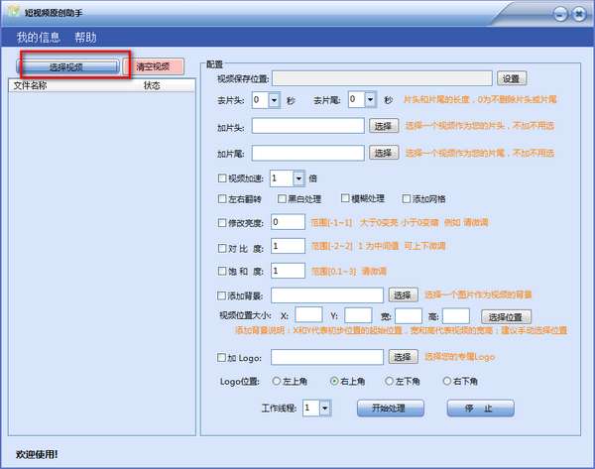Click the 饱和度 value field

[x=288, y=271]
